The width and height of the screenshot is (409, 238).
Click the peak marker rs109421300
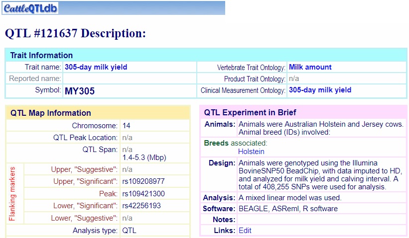143,194
